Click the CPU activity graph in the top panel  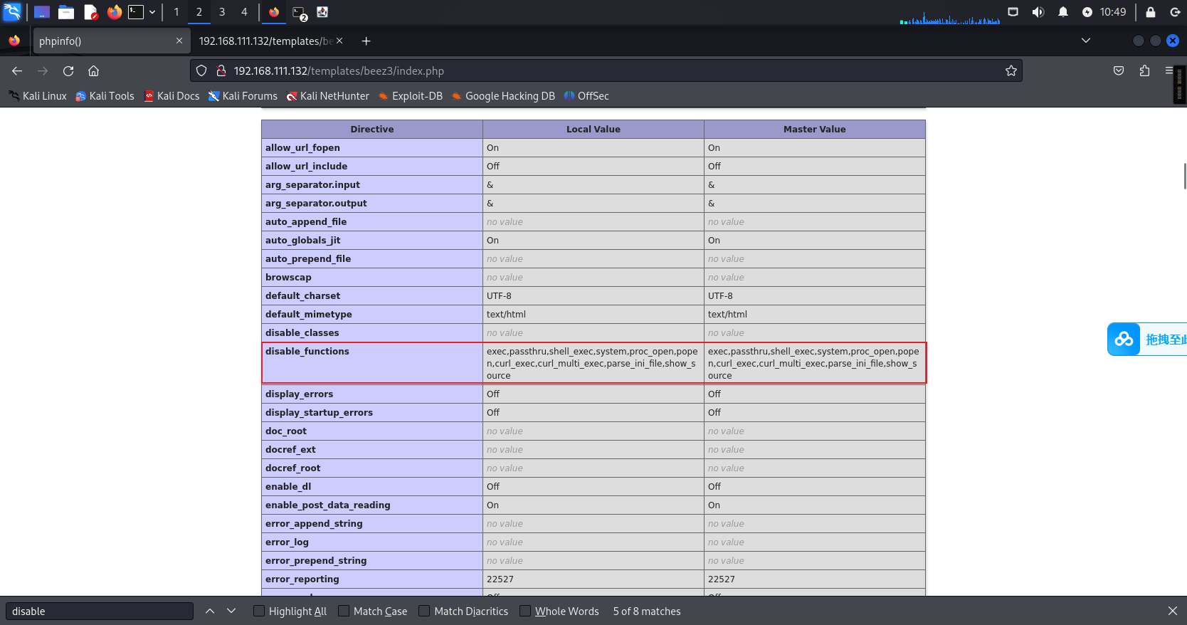pyautogui.click(x=949, y=17)
